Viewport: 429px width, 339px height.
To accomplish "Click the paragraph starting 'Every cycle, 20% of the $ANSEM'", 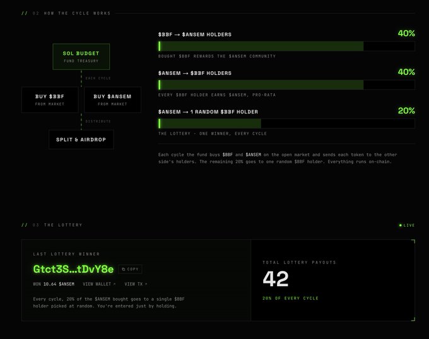I will point(109,302).
